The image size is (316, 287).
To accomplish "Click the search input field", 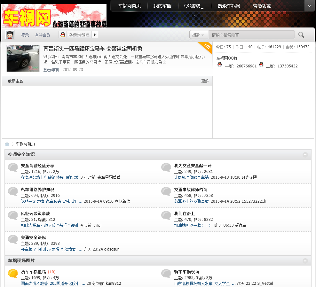I will [251, 35].
